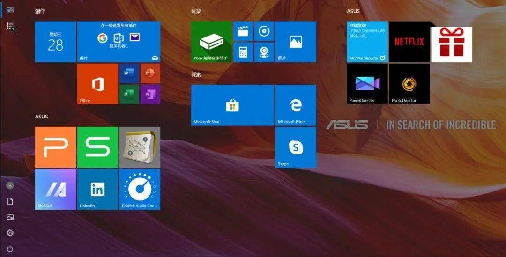The image size is (506, 257).
Task: Launch Microsoft Edge browser tile
Action: pyautogui.click(x=296, y=105)
